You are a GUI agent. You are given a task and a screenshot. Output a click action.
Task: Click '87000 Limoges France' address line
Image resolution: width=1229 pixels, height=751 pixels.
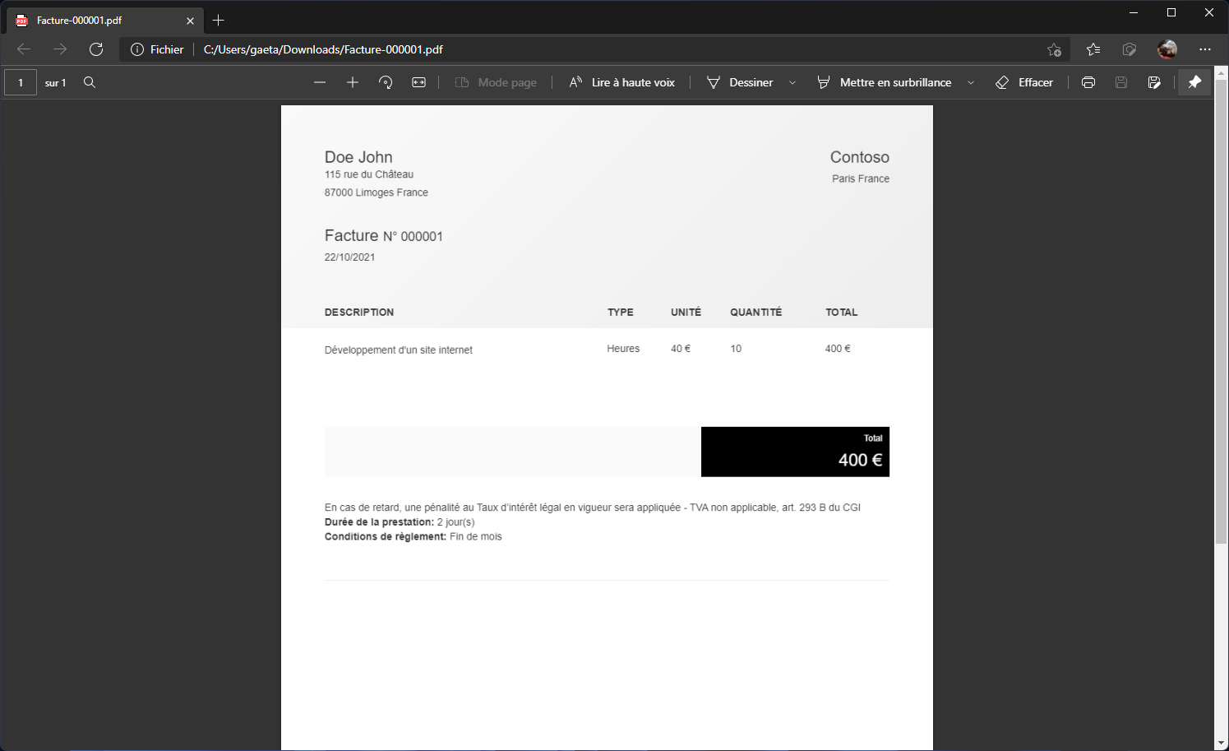tap(377, 192)
